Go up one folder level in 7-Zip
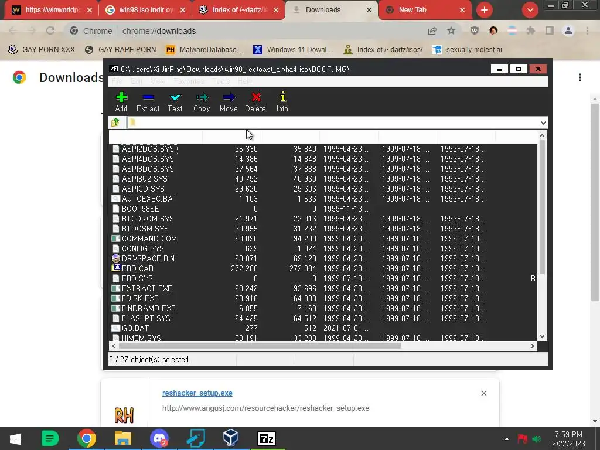 (x=115, y=122)
